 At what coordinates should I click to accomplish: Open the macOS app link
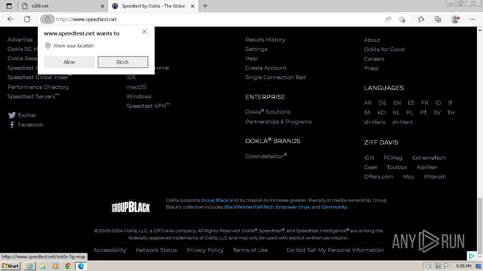136,87
